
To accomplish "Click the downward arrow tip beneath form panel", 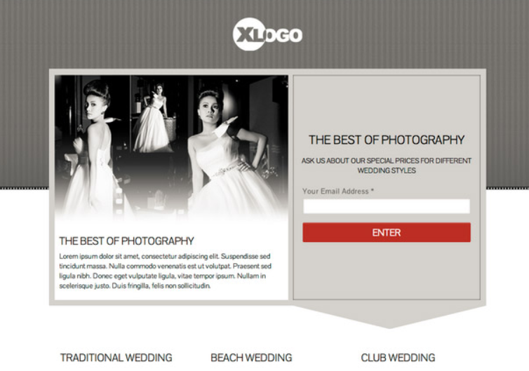I will [389, 324].
